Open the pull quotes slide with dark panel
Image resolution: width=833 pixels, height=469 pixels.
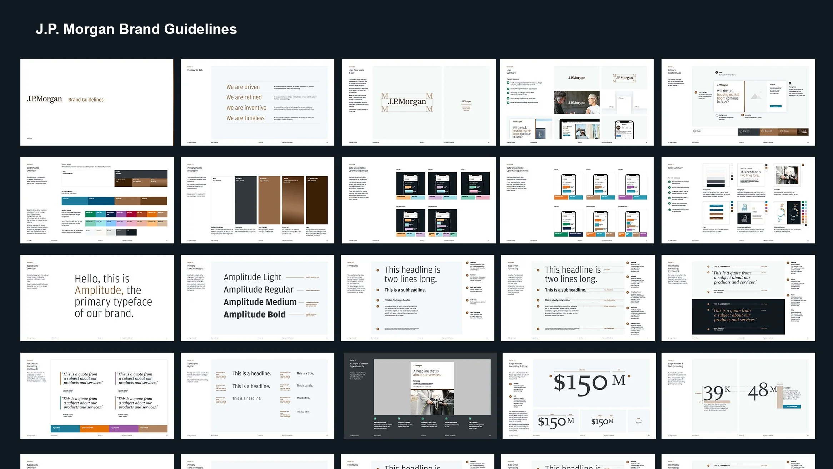738,298
